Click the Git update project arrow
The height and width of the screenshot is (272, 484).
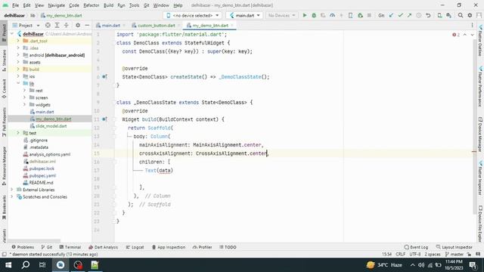[391, 15]
